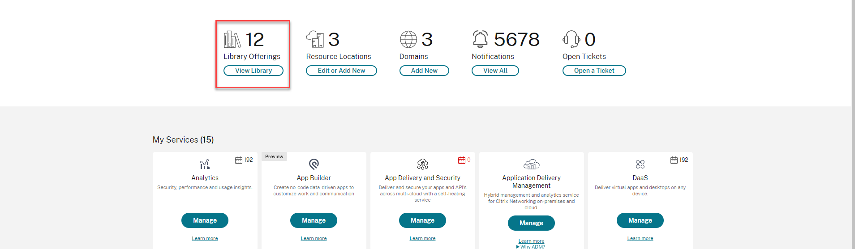Open Learn more under App Delivery and Security
The width and height of the screenshot is (855, 249).
coord(422,238)
